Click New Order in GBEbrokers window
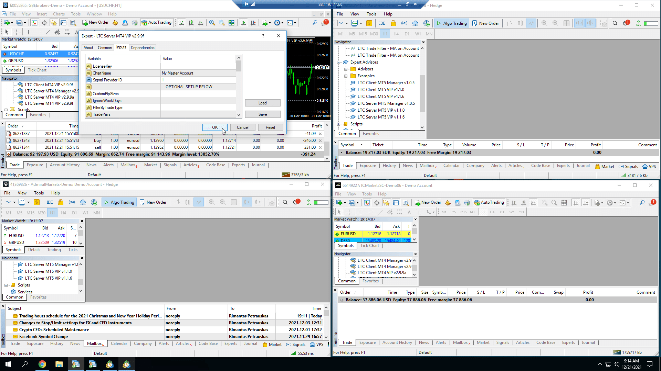The width and height of the screenshot is (661, 371). 95,23
